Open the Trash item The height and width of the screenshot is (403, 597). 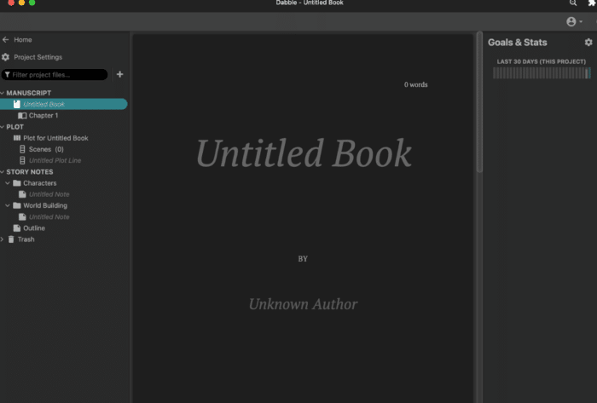coord(26,239)
